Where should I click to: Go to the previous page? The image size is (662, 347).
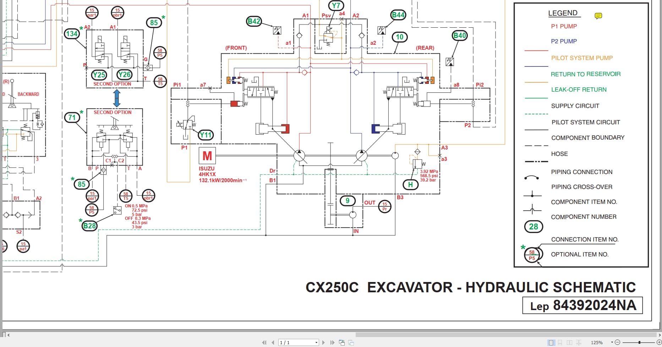click(x=273, y=342)
